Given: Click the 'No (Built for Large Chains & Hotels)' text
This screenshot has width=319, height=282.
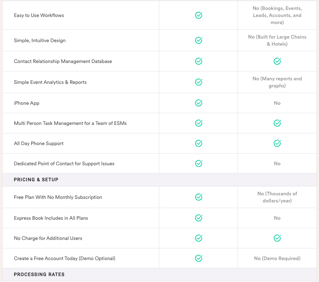Looking at the screenshot, I should (277, 40).
